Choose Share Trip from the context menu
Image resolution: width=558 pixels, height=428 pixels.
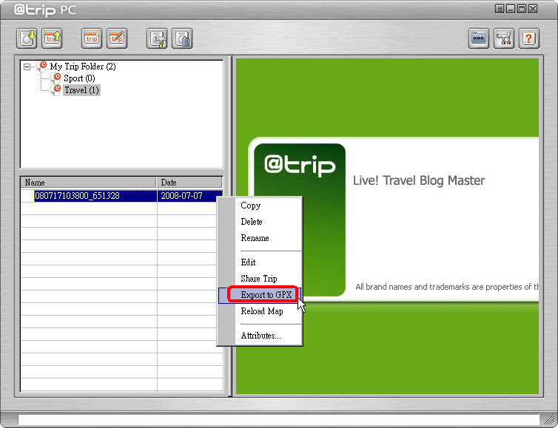pyautogui.click(x=260, y=279)
